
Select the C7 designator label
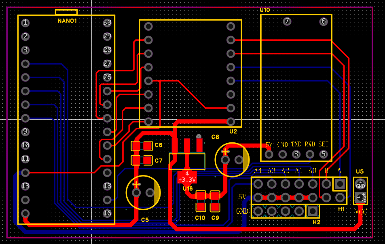159,161
